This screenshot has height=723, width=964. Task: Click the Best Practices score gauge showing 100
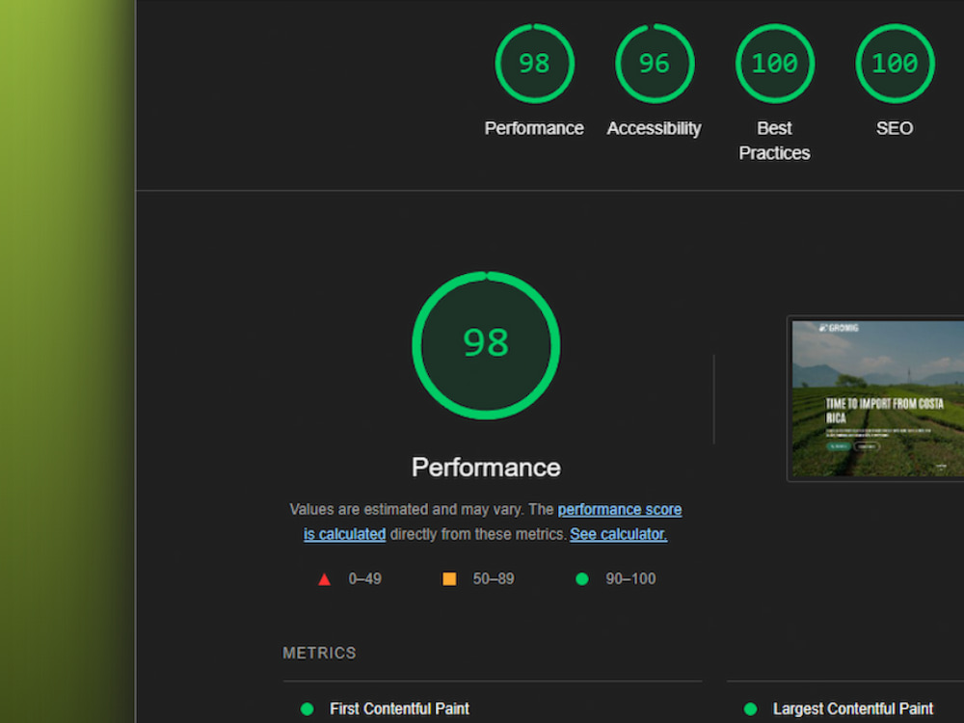coord(775,64)
